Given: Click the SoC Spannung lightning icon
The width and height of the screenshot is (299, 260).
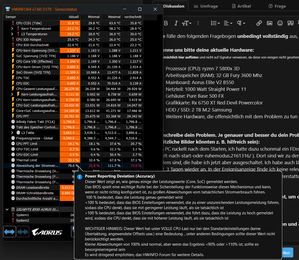Looking at the screenshot, I should pos(13,56).
